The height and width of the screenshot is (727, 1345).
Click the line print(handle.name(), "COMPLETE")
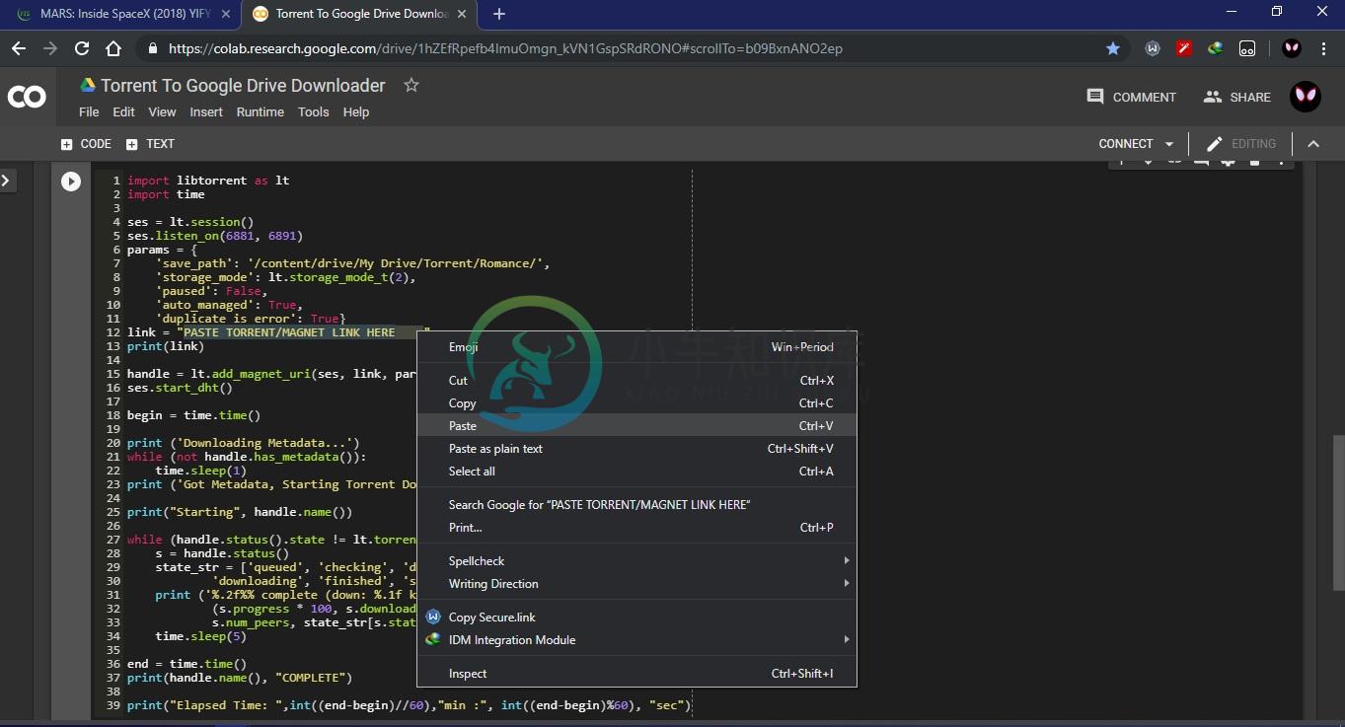point(240,678)
